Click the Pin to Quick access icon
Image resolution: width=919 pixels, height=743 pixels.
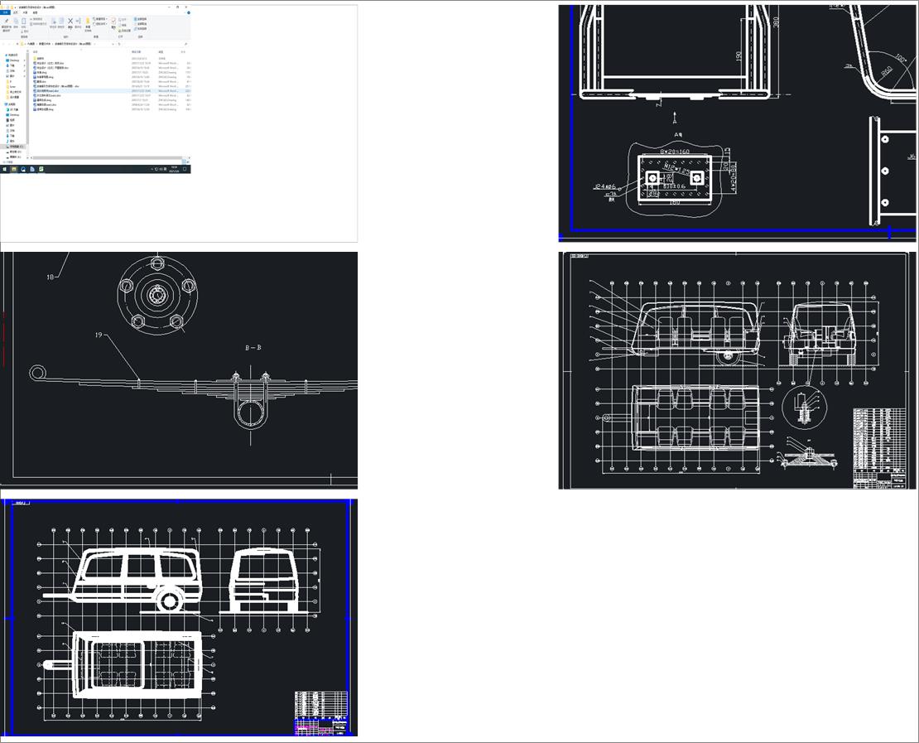pos(7,21)
